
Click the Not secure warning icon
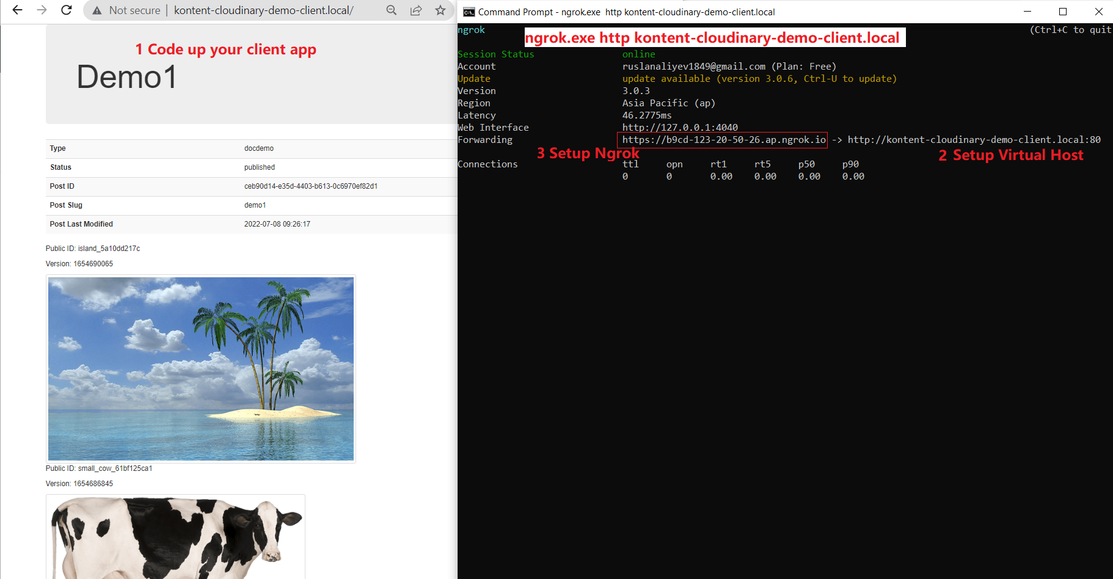(x=97, y=10)
